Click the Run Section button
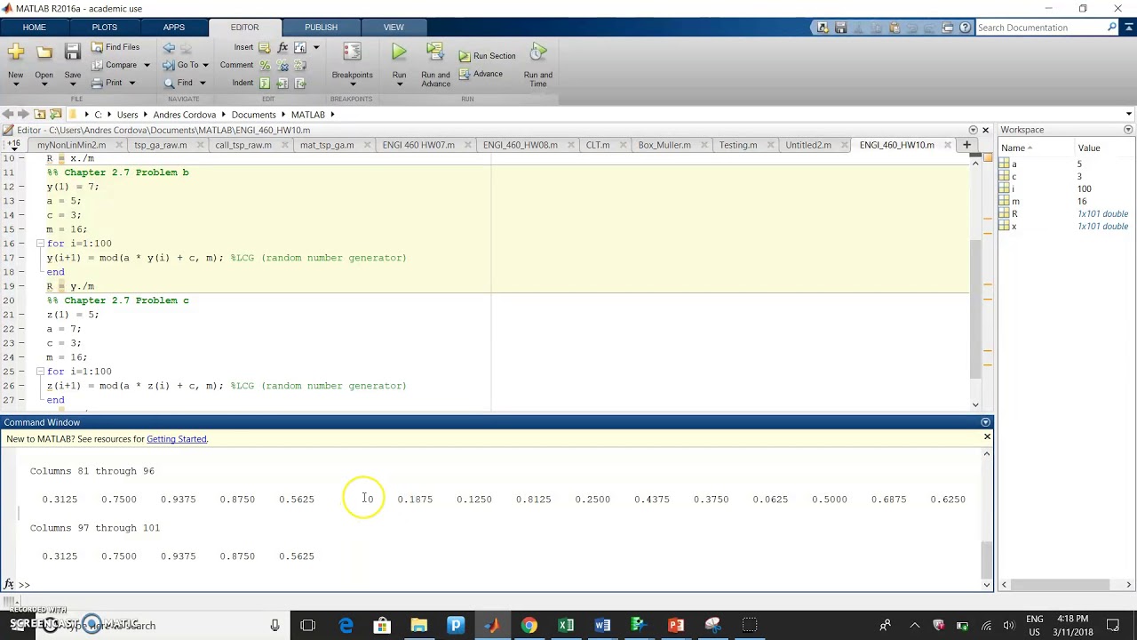The width and height of the screenshot is (1137, 640). [x=487, y=56]
